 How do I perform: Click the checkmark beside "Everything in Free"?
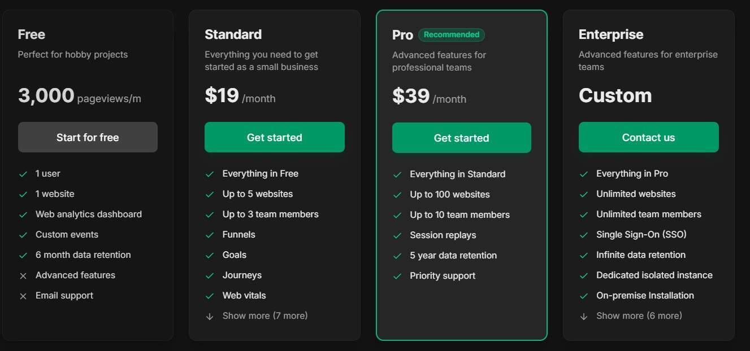coord(210,173)
